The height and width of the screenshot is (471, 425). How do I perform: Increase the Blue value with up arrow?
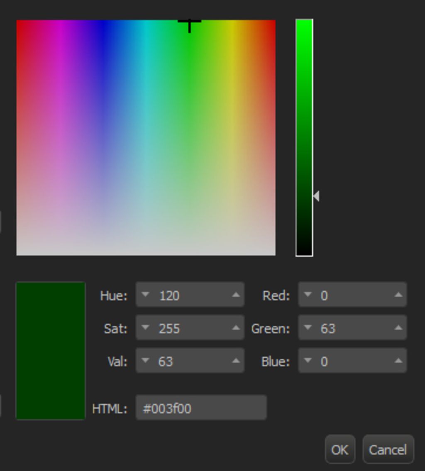[x=398, y=361]
